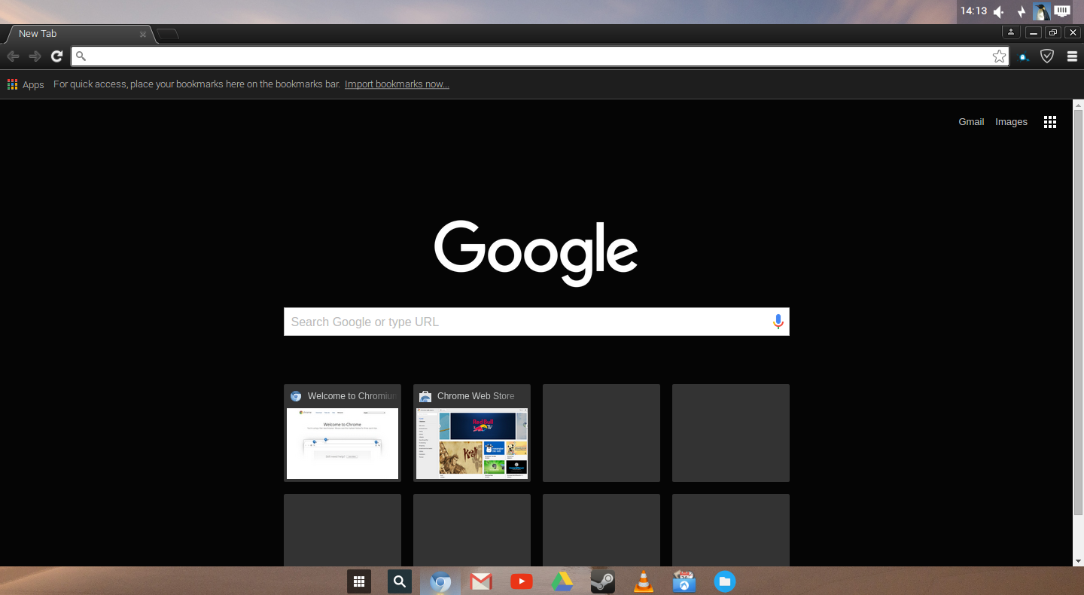This screenshot has height=595, width=1084.
Task: Open the Chrome Web Store thumbnail
Action: click(x=472, y=433)
